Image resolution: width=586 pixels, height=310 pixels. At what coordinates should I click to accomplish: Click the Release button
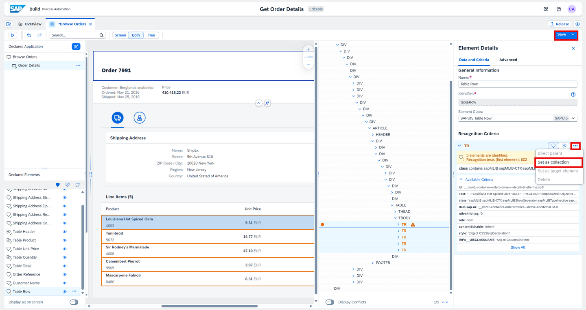[x=560, y=24]
